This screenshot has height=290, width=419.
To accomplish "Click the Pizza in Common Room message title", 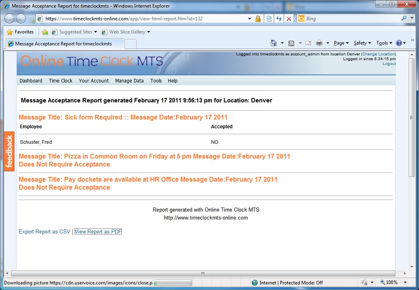I will click(154, 156).
